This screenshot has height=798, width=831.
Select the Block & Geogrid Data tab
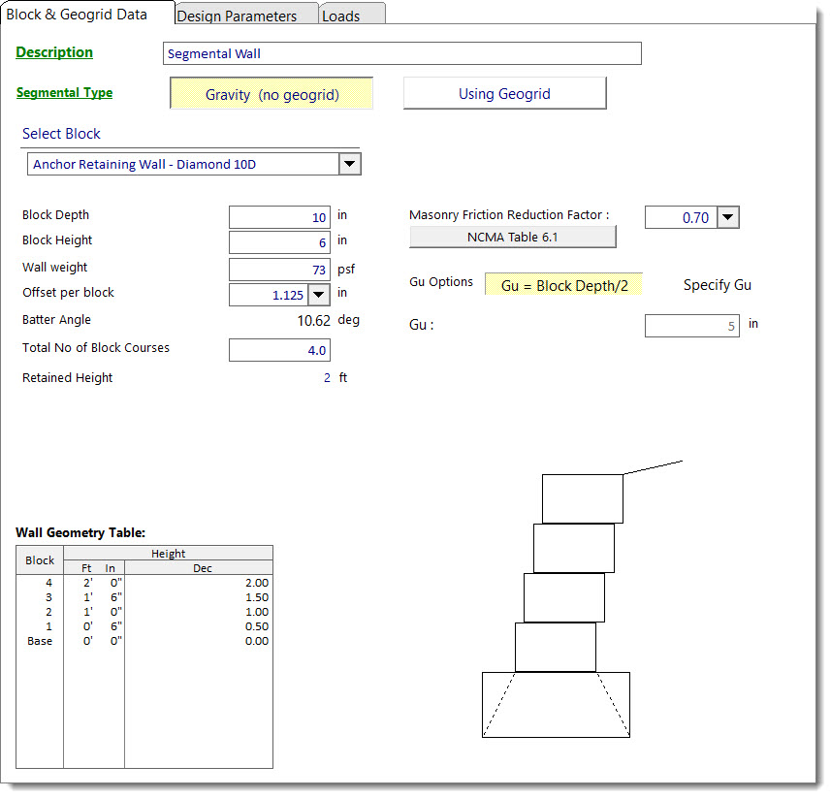77,15
